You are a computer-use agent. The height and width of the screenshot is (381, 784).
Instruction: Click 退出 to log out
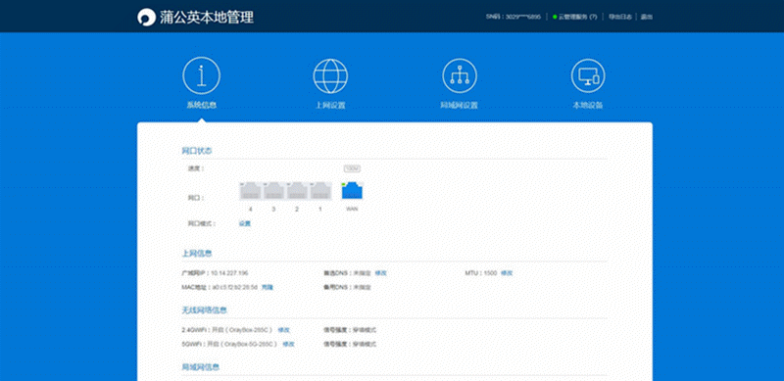647,17
